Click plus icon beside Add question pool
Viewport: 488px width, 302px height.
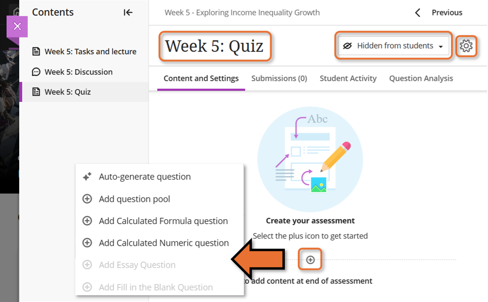click(x=87, y=199)
